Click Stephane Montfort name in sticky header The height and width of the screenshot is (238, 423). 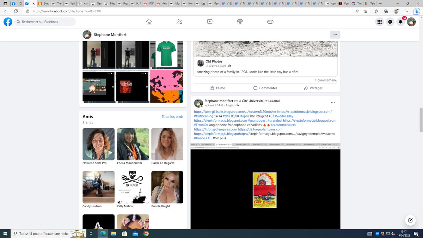click(110, 35)
